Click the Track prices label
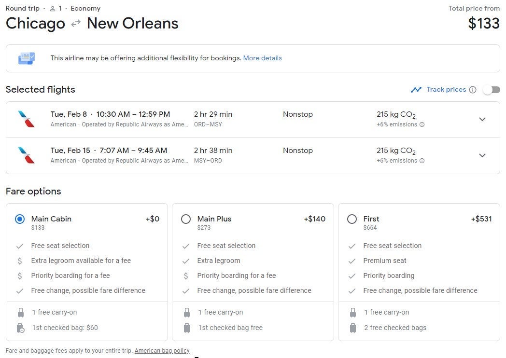506x358 pixels. [x=446, y=89]
